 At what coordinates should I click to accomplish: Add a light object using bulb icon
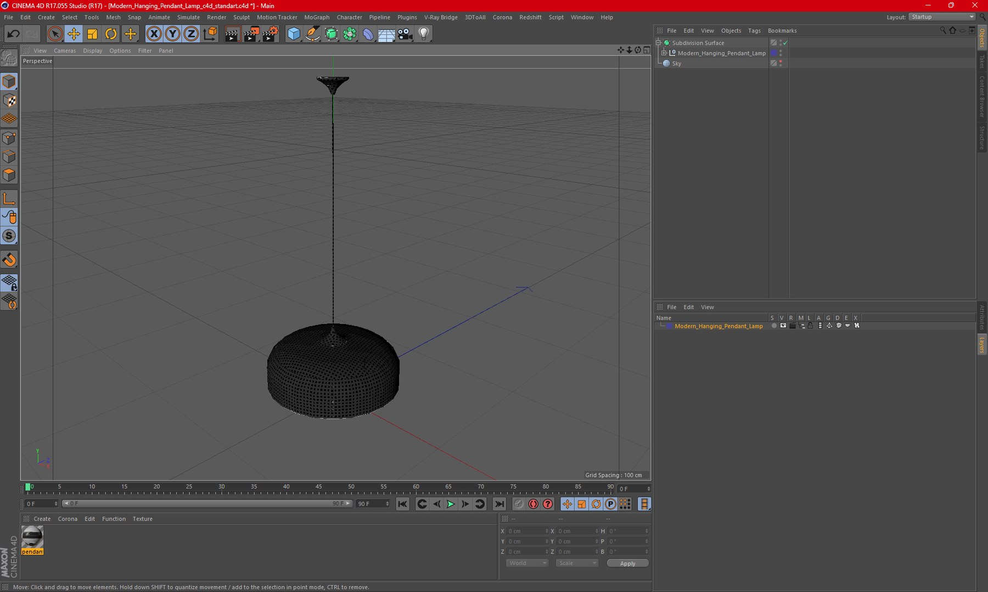coord(423,34)
